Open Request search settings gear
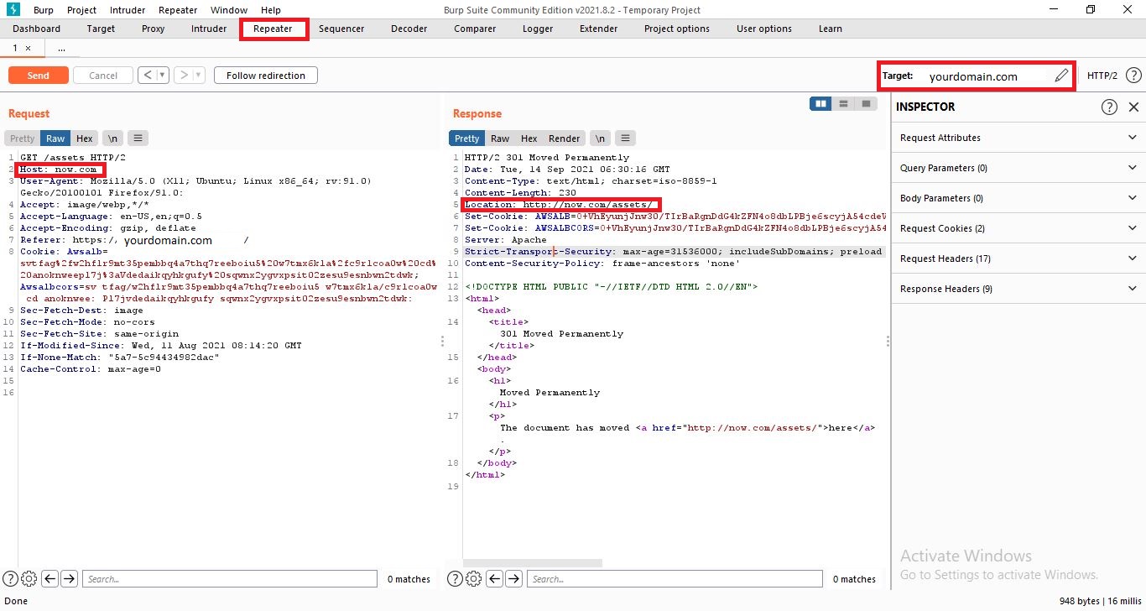Image resolution: width=1146 pixels, height=611 pixels. 29,578
